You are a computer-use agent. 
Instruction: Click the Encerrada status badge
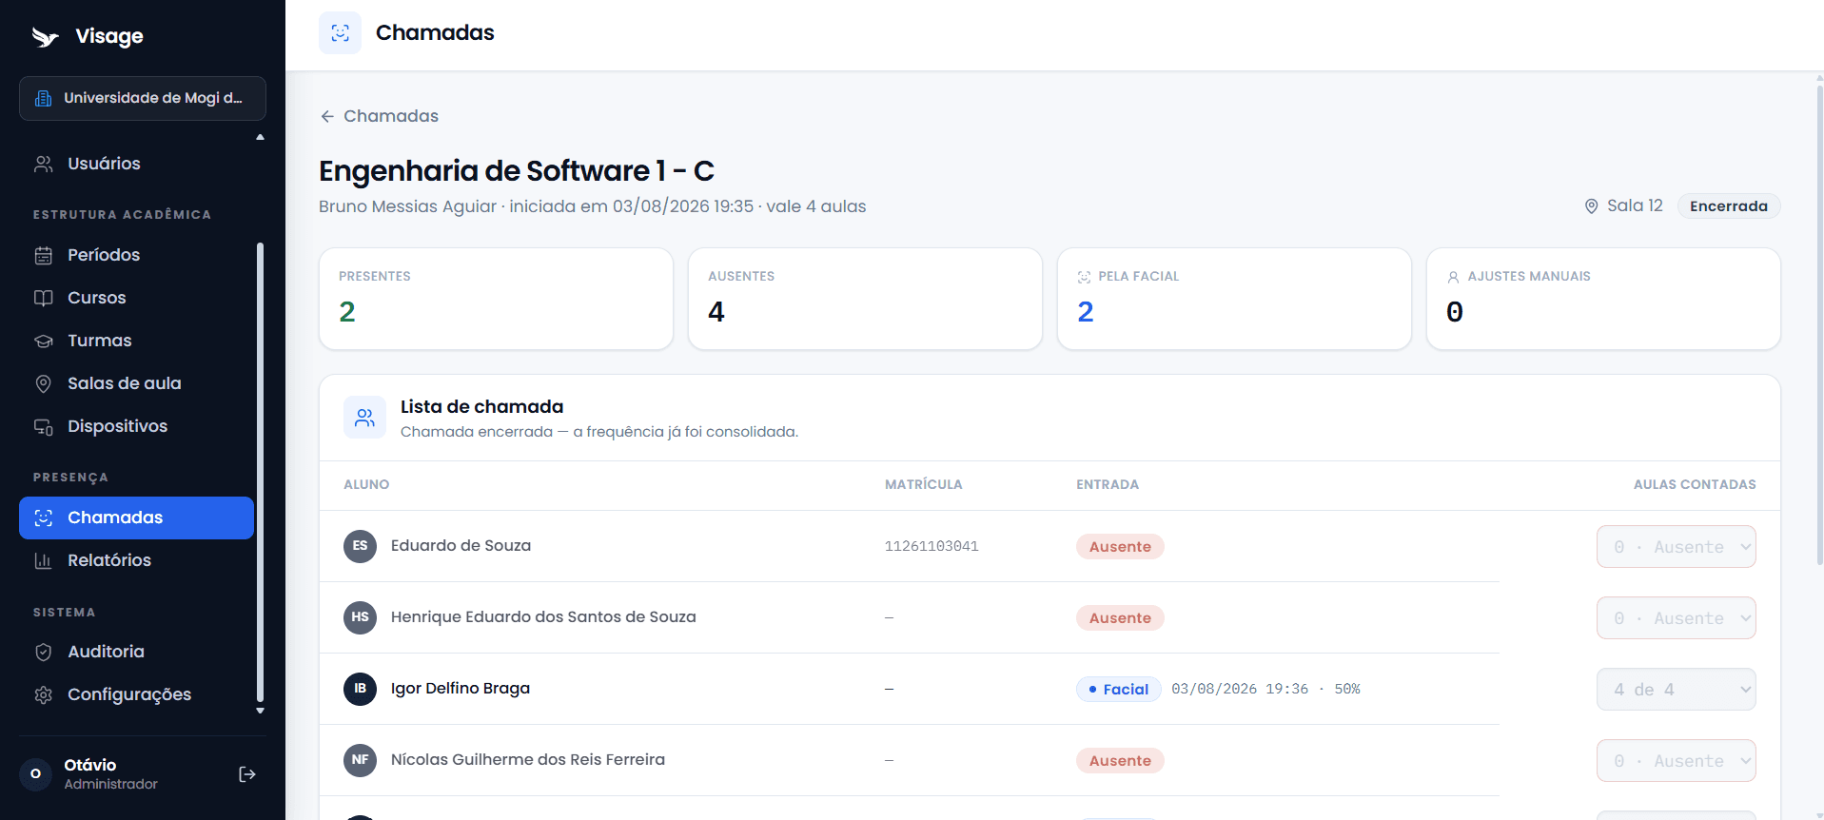coord(1728,206)
